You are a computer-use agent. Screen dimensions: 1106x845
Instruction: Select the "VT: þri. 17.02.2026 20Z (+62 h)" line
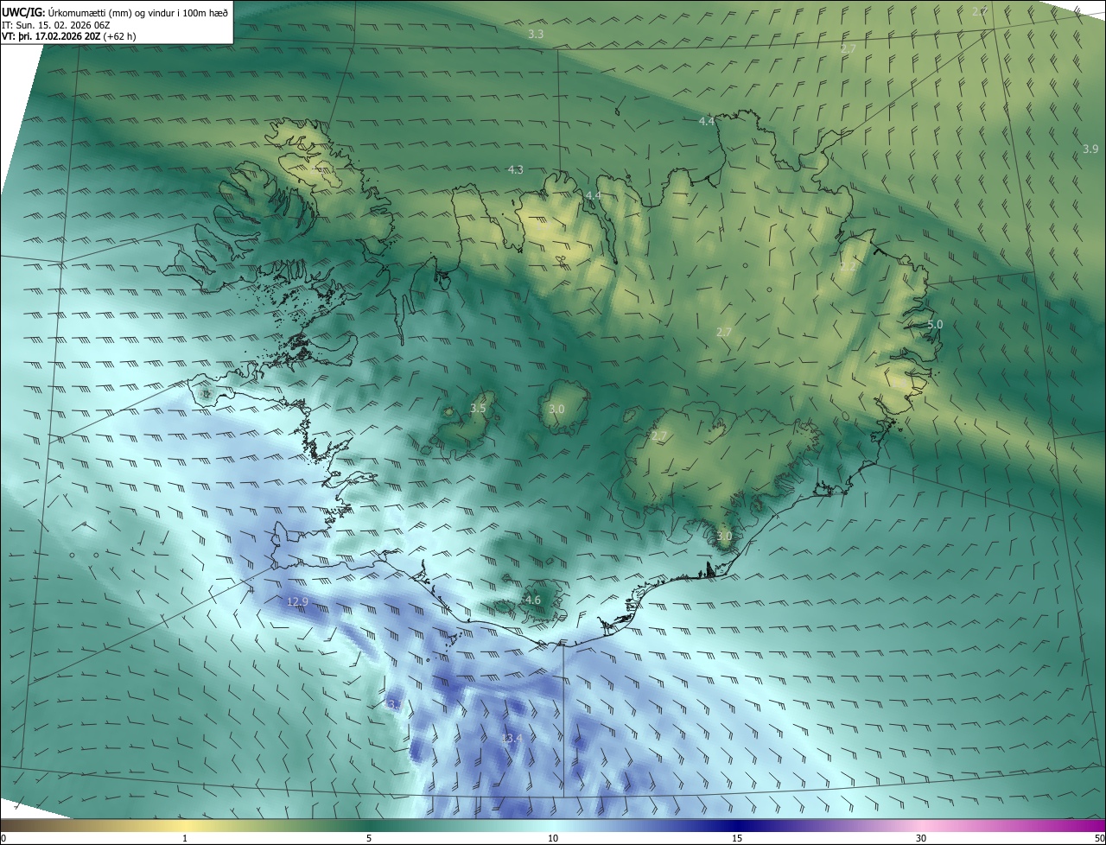pyautogui.click(x=69, y=36)
